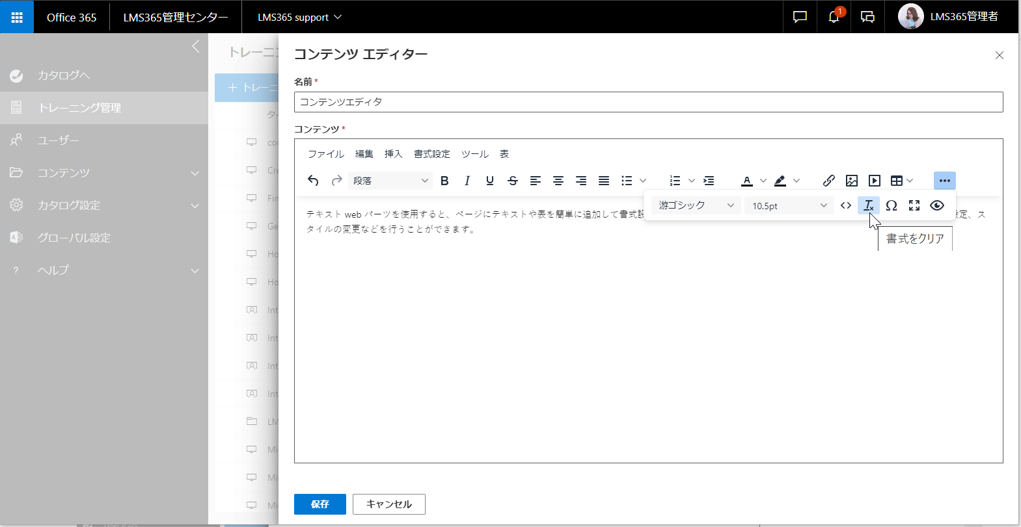Undo the last edit

[x=313, y=181]
